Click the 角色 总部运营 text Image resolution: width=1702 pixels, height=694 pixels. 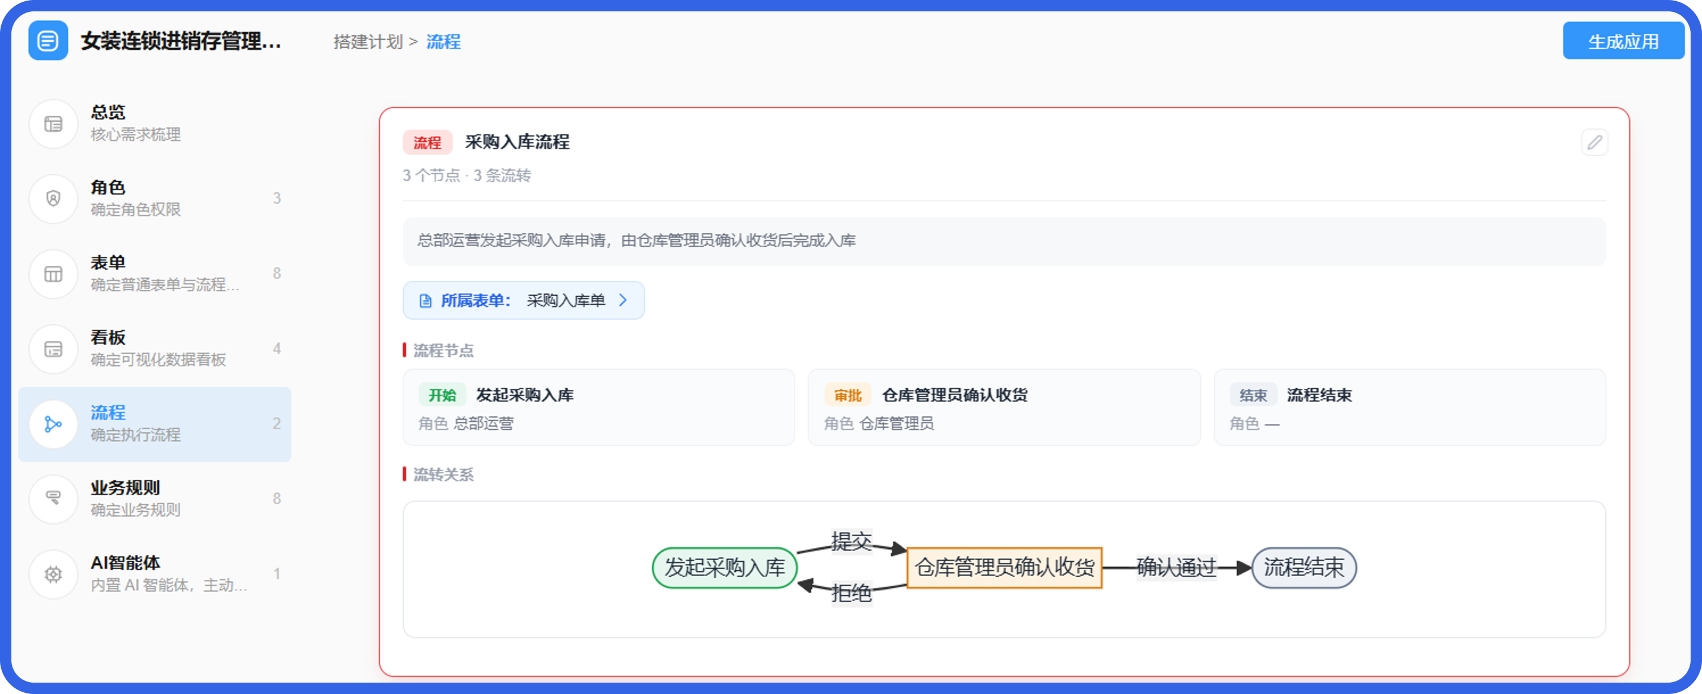pos(466,424)
